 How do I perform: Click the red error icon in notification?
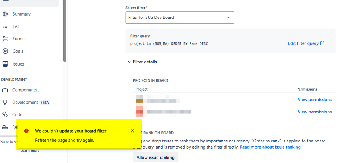26,131
